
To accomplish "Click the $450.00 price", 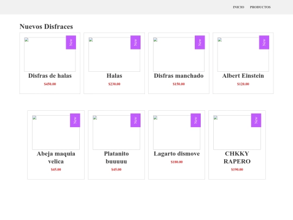I will [x=50, y=84].
